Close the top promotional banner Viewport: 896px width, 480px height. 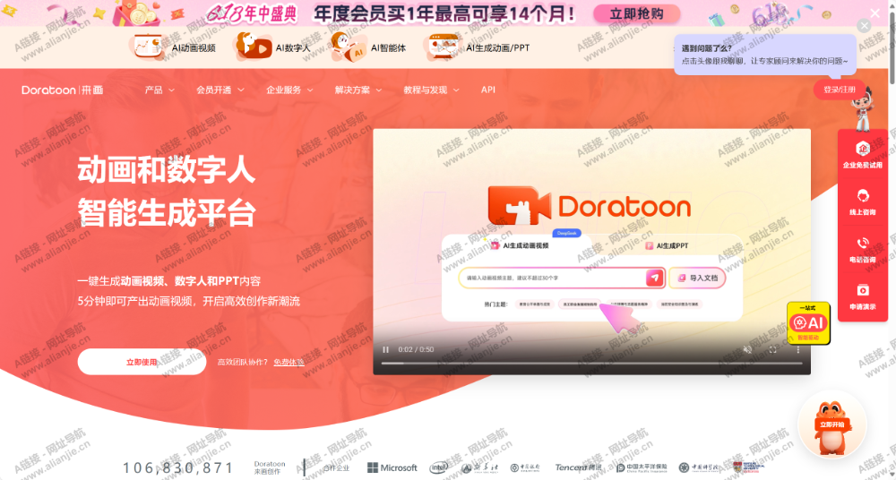point(874,13)
